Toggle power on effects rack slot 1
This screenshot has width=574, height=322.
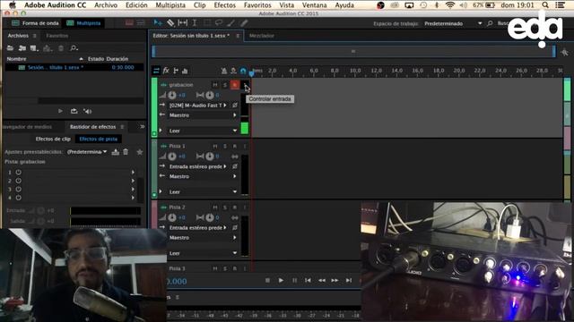coord(18,172)
